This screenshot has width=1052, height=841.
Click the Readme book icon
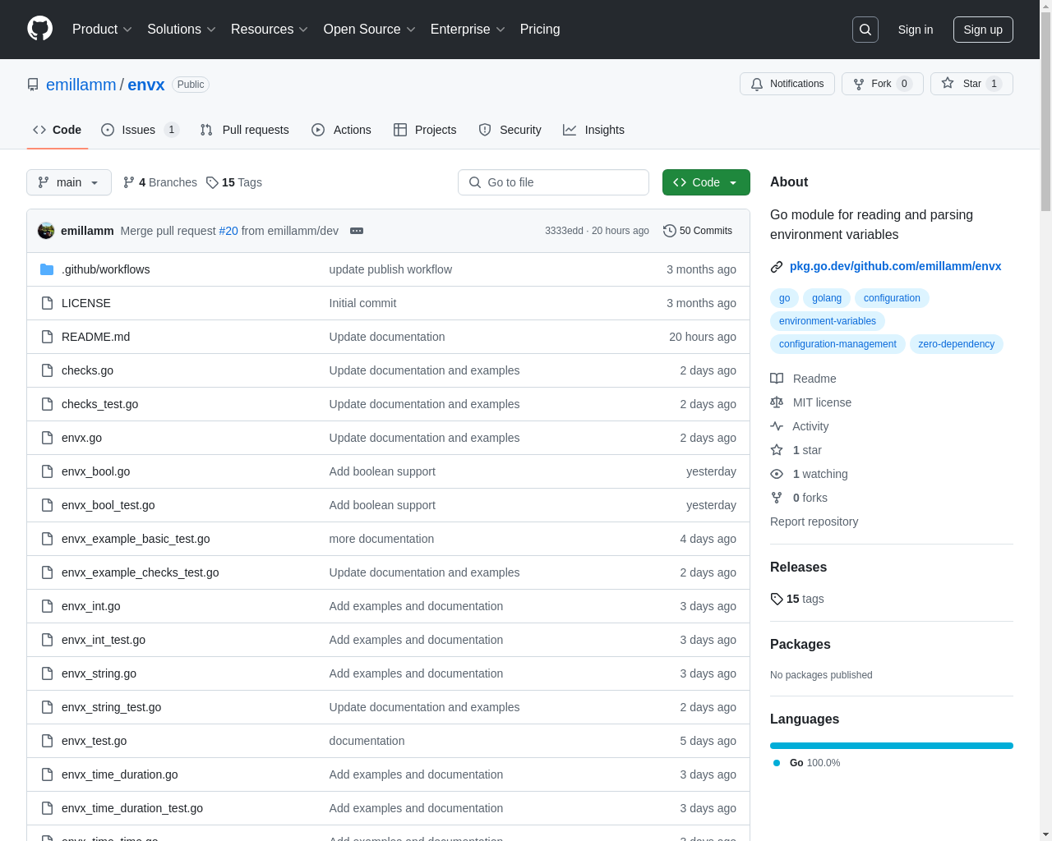pos(777,379)
